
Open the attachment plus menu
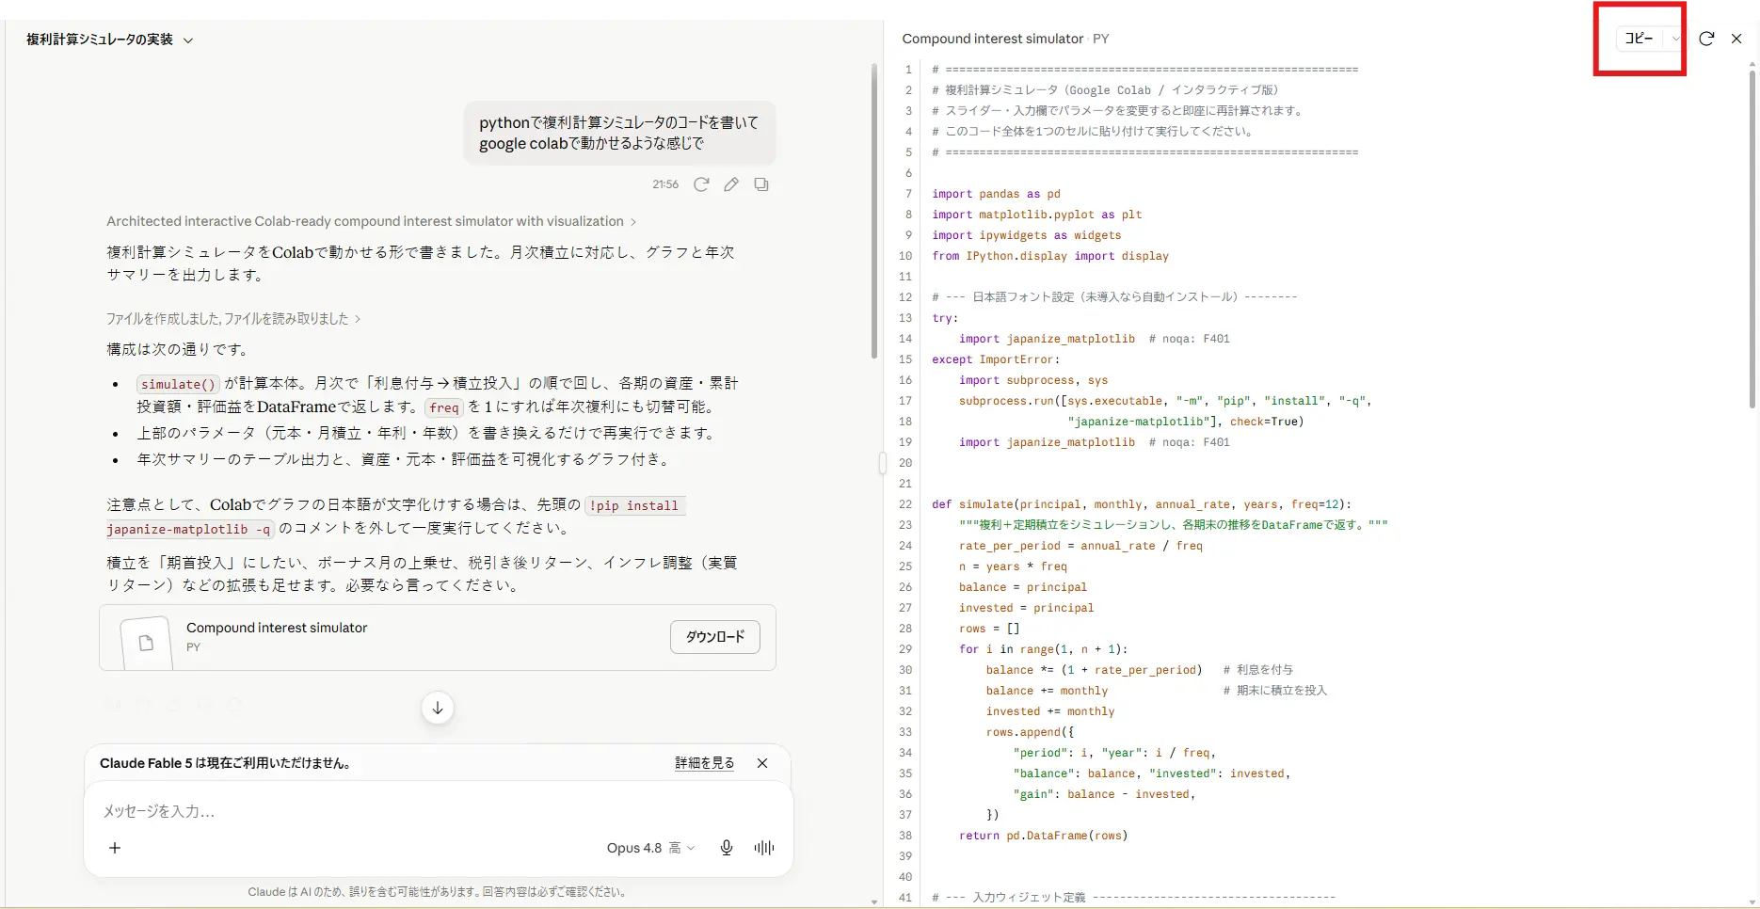point(115,848)
